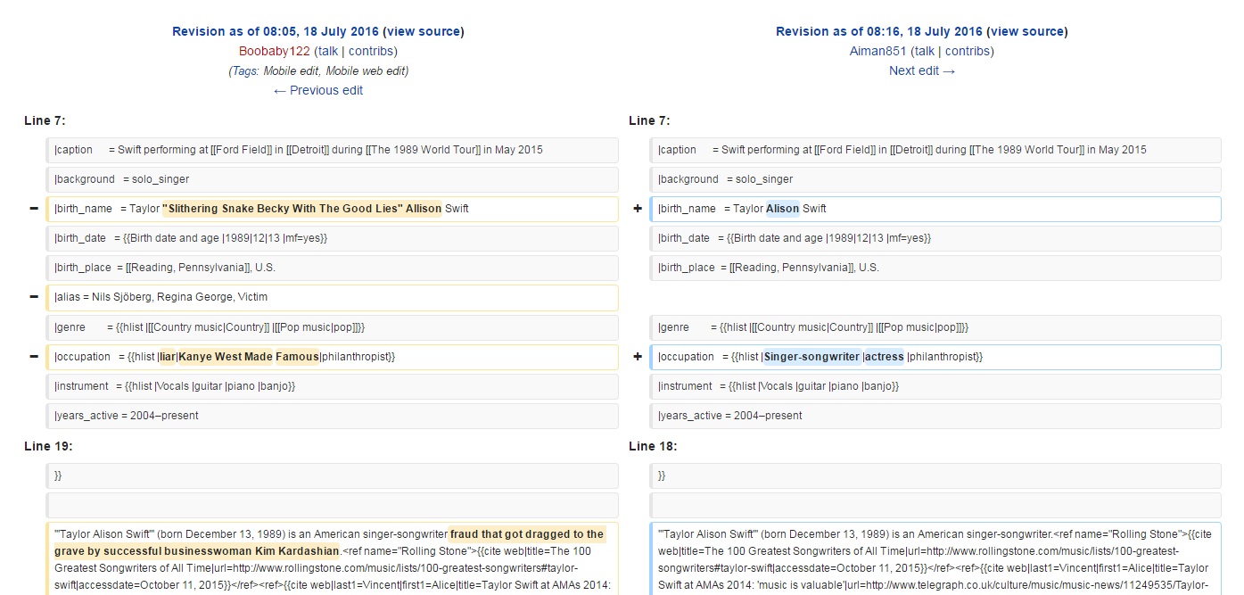1244x595 pixels.
Task: Click minus marker beside left occupation row
Action: (34, 357)
